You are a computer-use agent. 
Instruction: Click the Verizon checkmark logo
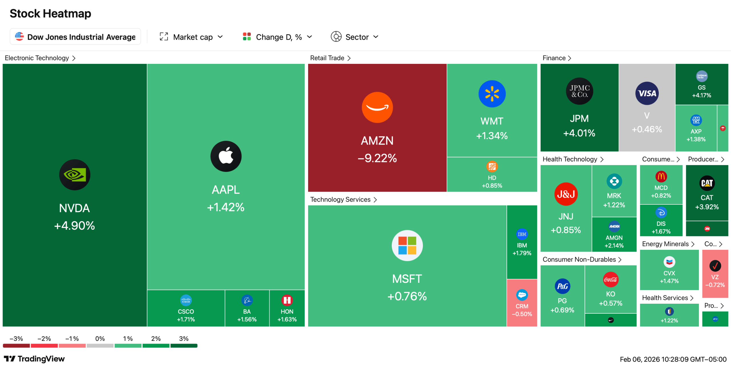pos(715,266)
